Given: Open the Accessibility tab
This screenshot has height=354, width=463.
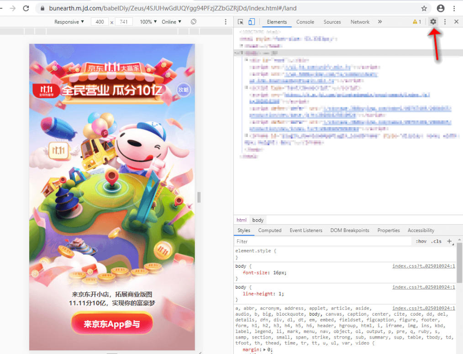Looking at the screenshot, I should click(x=421, y=230).
